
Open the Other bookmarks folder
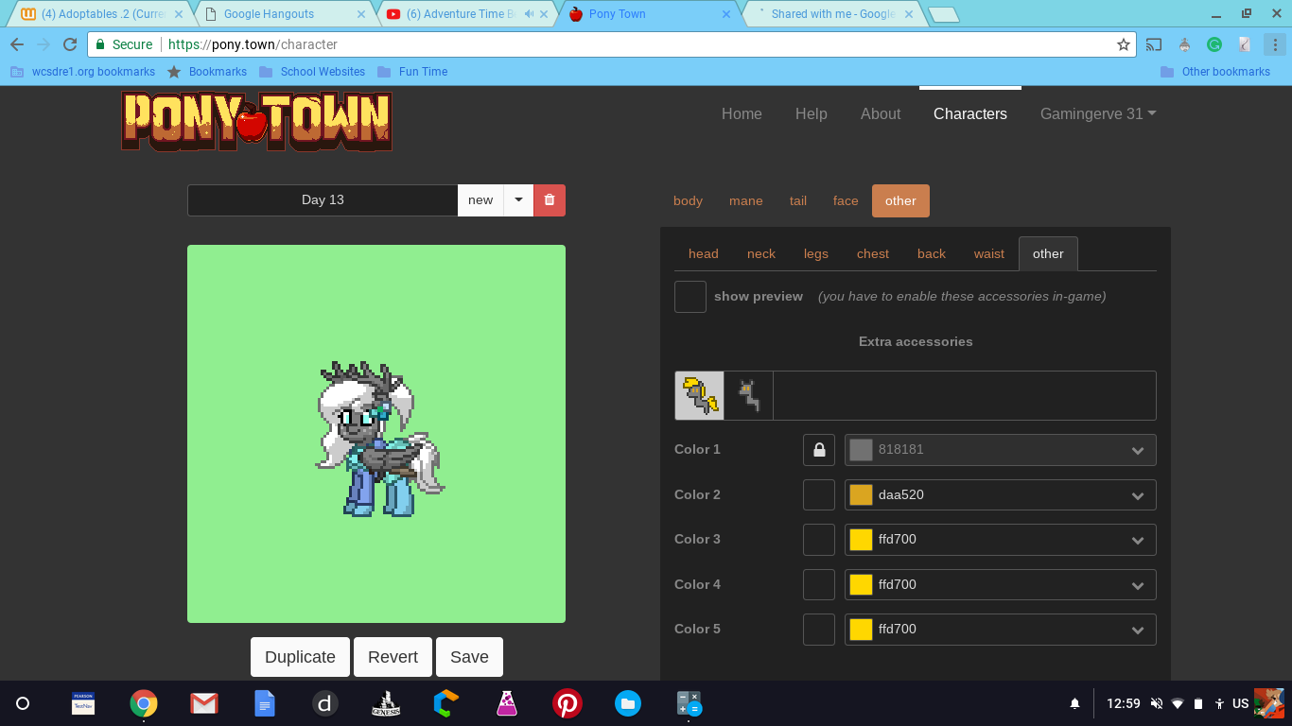coord(1215,72)
